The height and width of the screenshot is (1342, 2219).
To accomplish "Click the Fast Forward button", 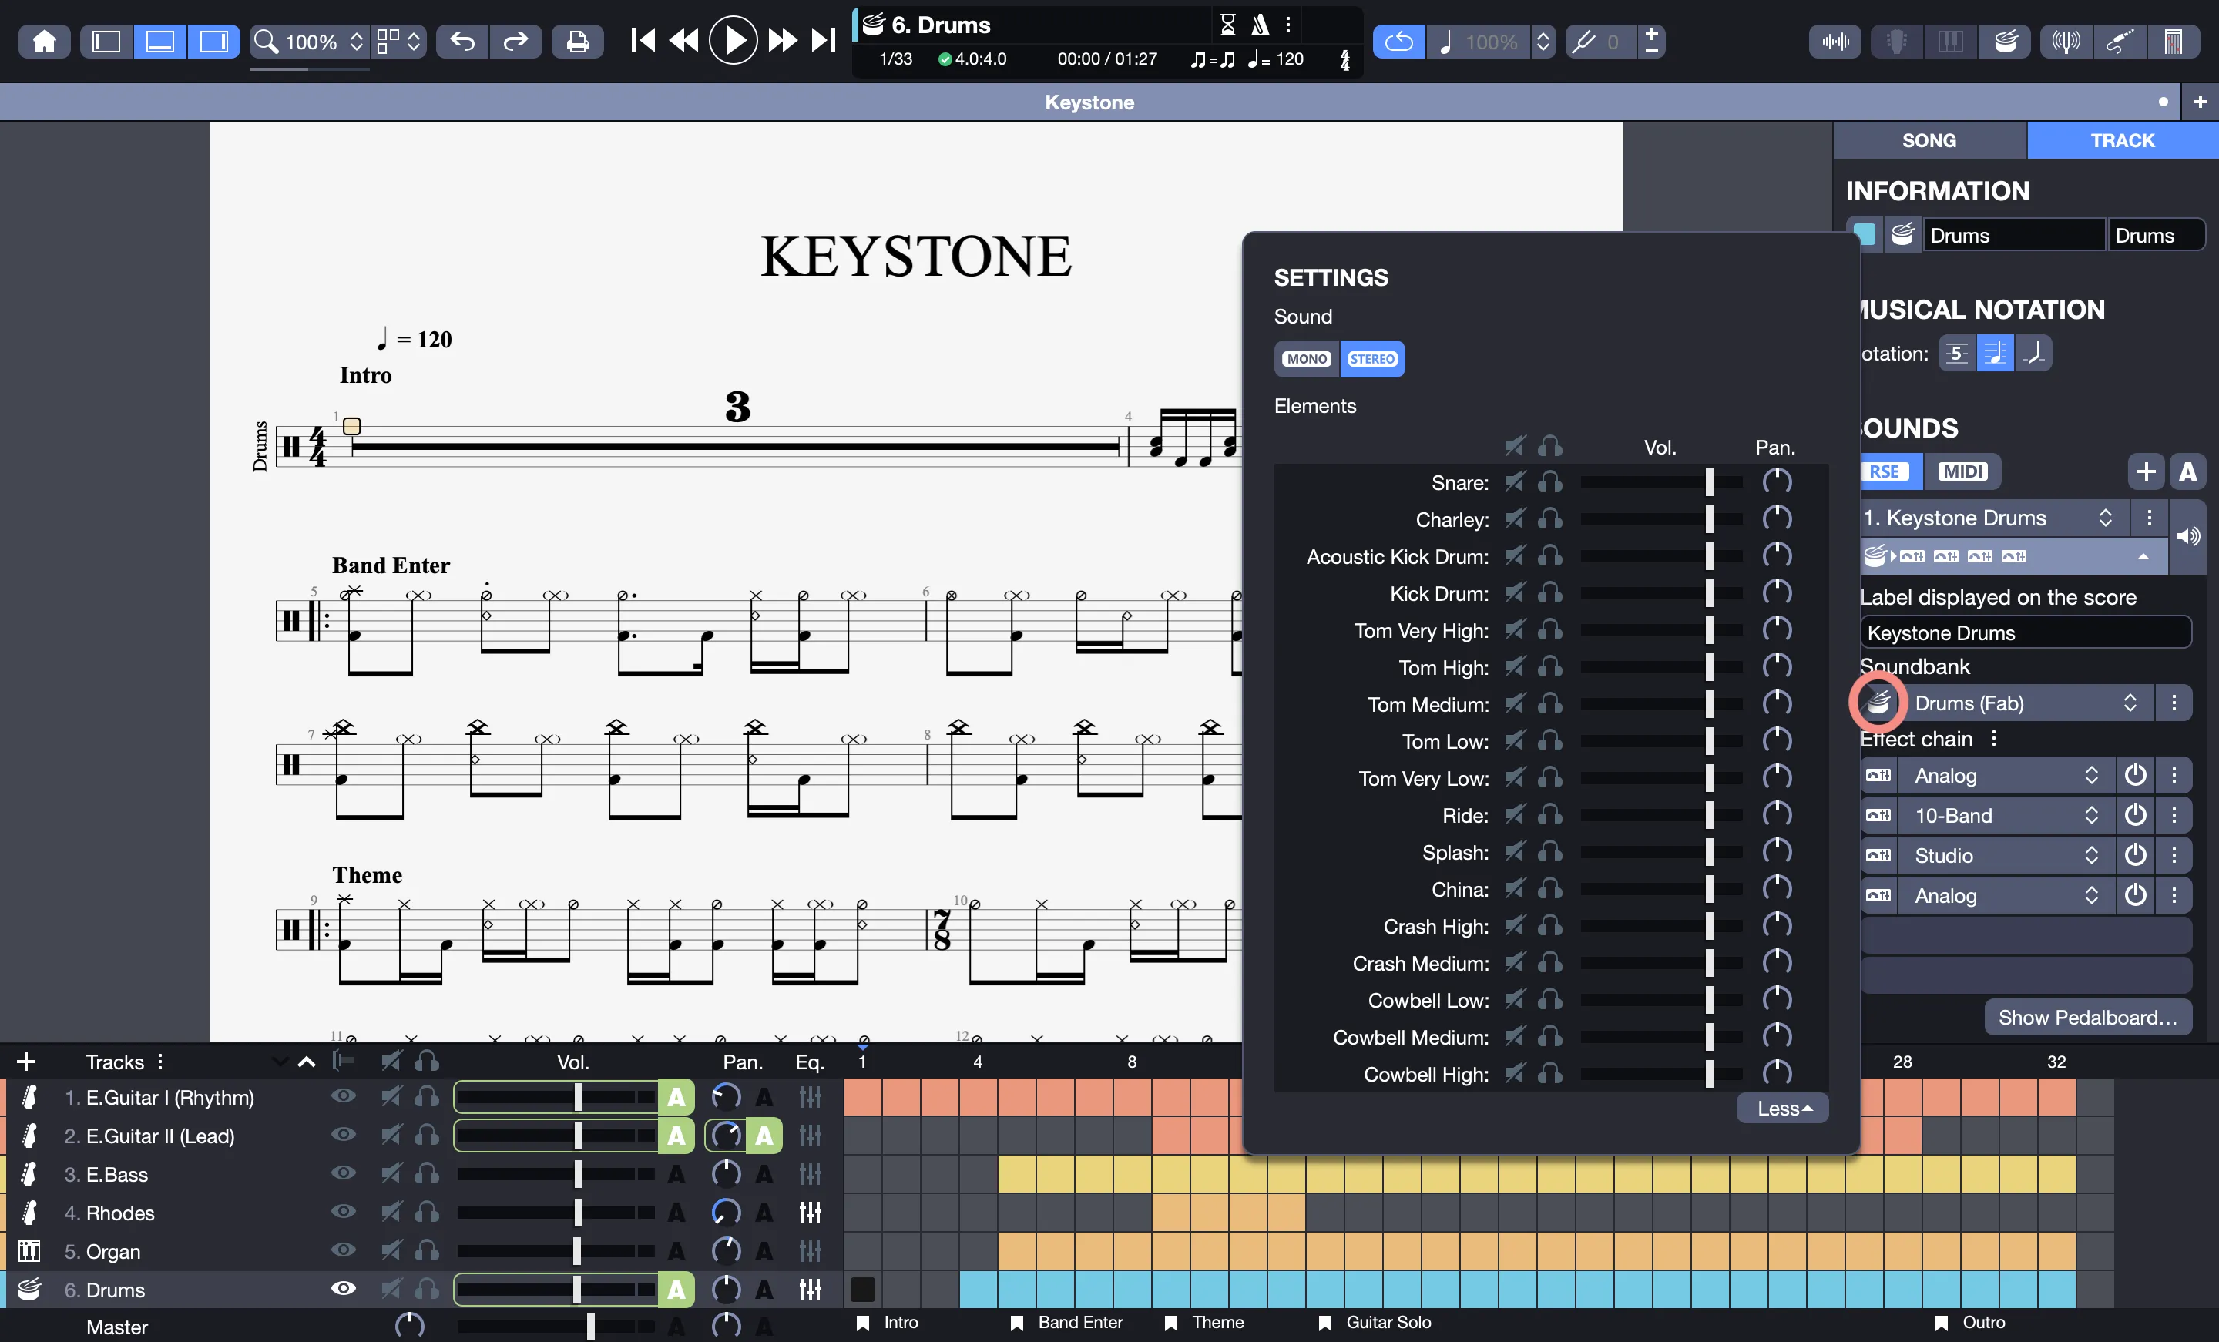I will click(783, 41).
